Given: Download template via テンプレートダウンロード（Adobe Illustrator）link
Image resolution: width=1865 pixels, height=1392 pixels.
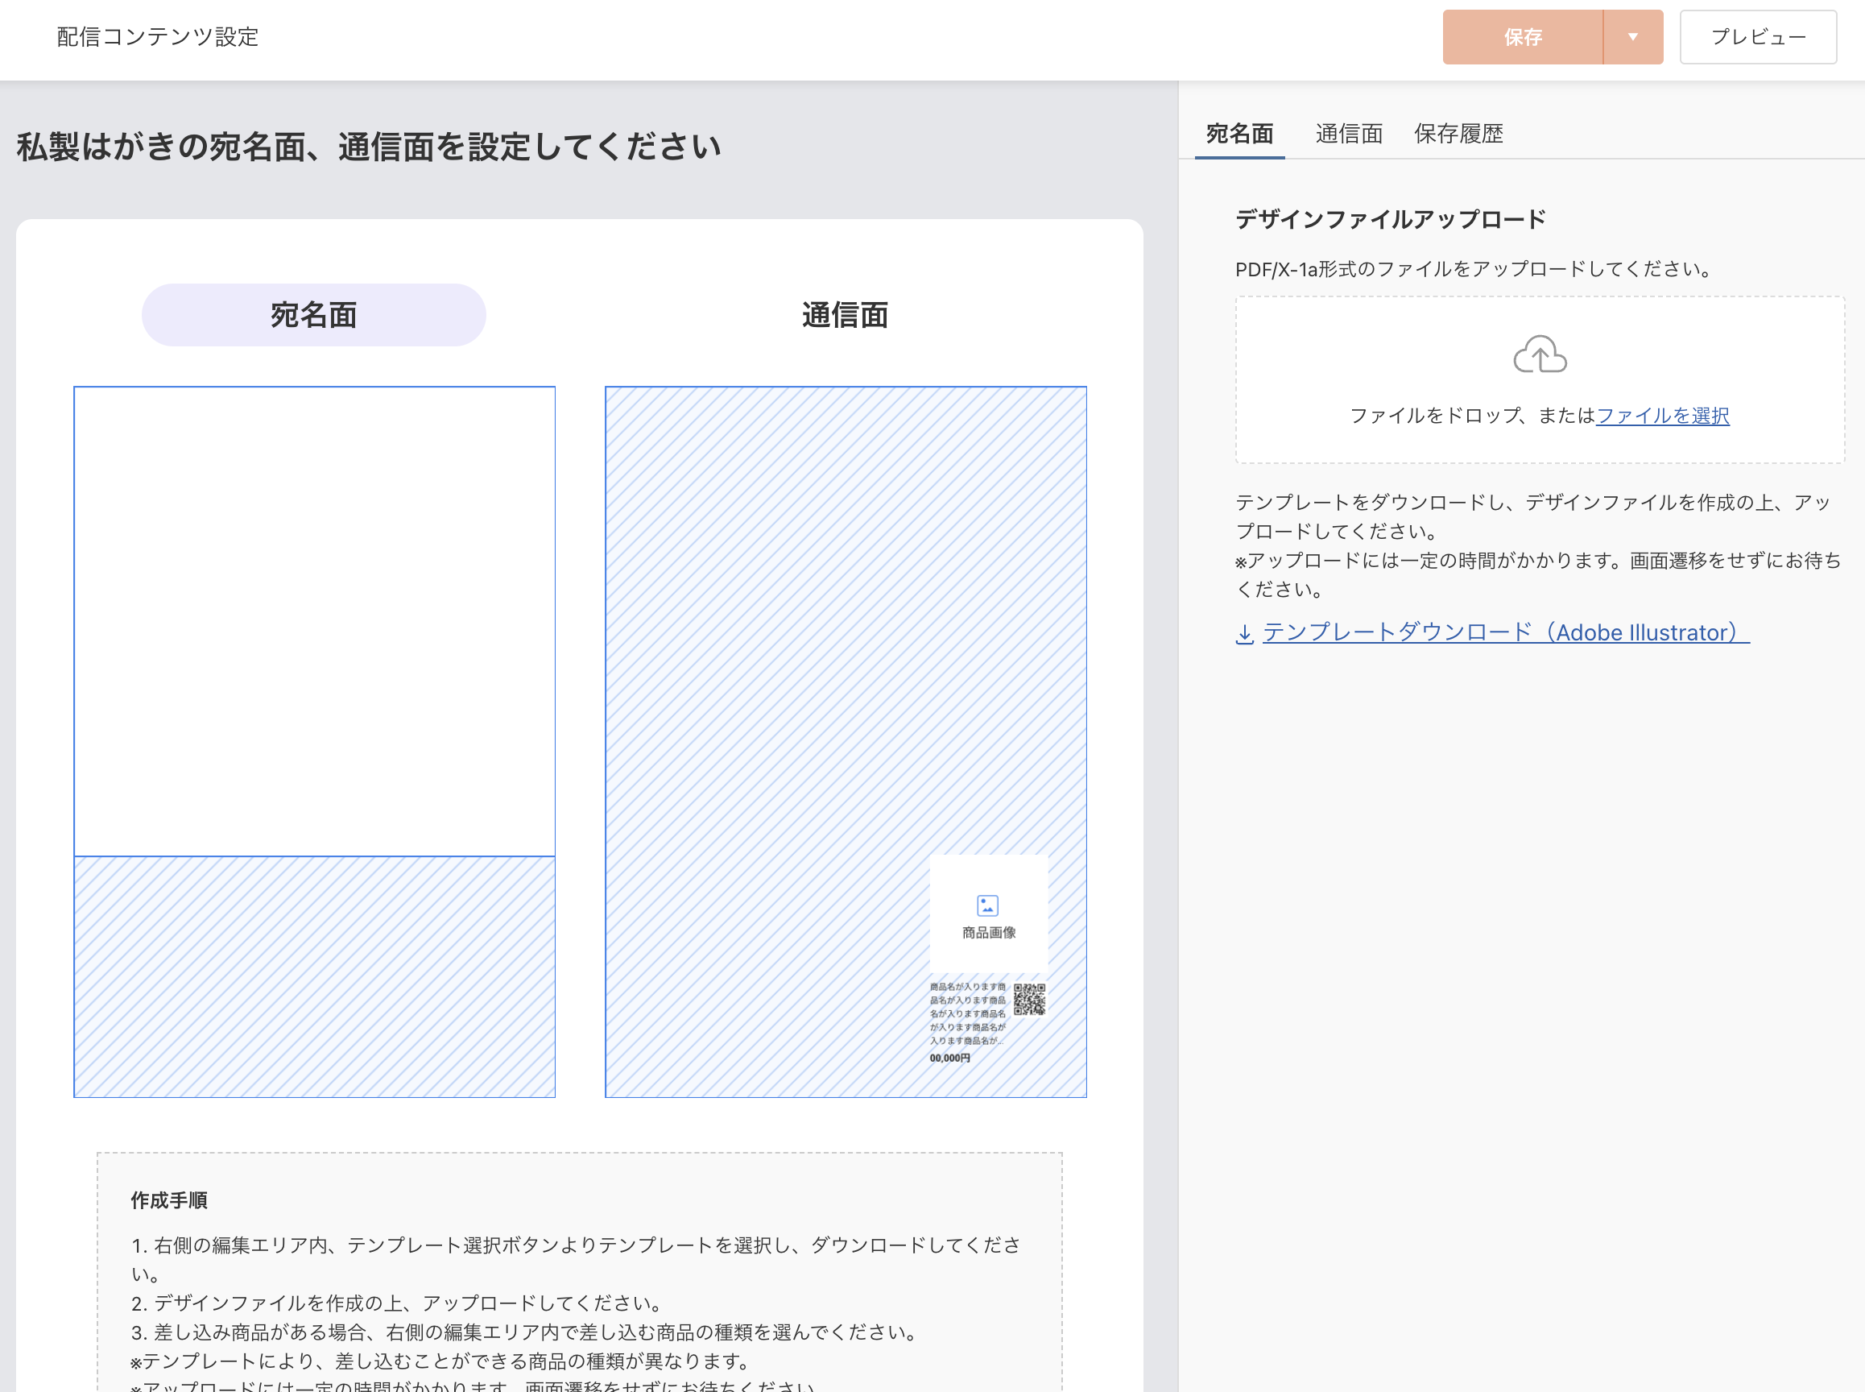Looking at the screenshot, I should coord(1504,632).
